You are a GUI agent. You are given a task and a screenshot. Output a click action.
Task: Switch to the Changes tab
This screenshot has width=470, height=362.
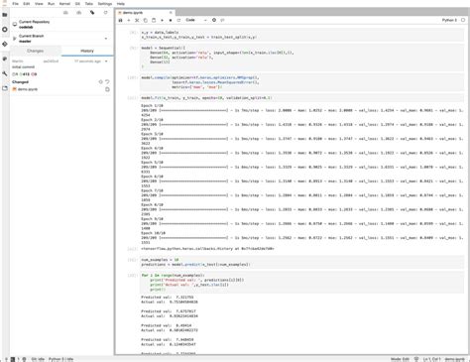pos(36,51)
